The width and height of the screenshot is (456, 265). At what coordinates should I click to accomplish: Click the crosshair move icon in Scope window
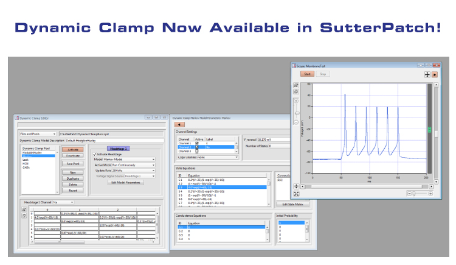427,75
